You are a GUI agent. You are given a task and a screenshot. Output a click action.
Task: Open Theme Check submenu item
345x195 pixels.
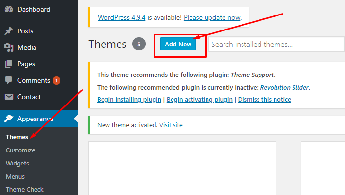tap(25, 190)
